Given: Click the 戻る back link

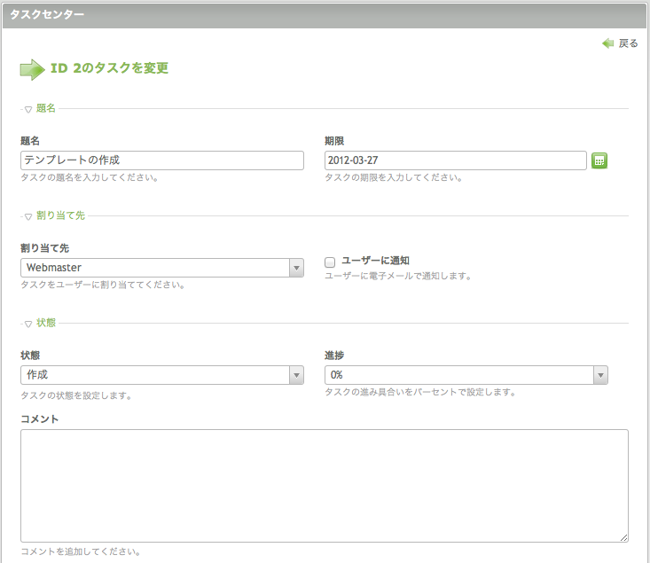Looking at the screenshot, I should tap(628, 43).
